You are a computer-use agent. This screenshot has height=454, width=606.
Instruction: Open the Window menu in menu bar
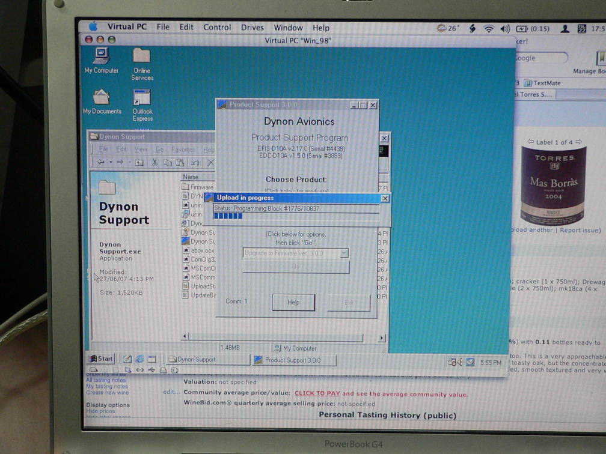(289, 28)
